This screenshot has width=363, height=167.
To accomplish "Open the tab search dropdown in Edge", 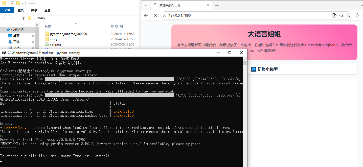I will tap(146, 5).
